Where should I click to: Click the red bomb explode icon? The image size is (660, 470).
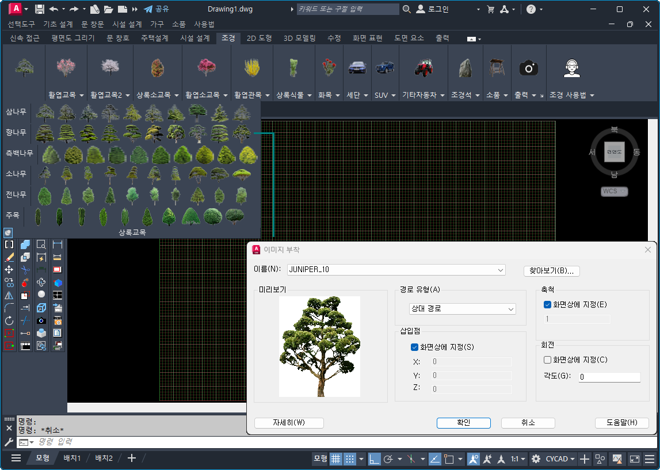coord(25,282)
